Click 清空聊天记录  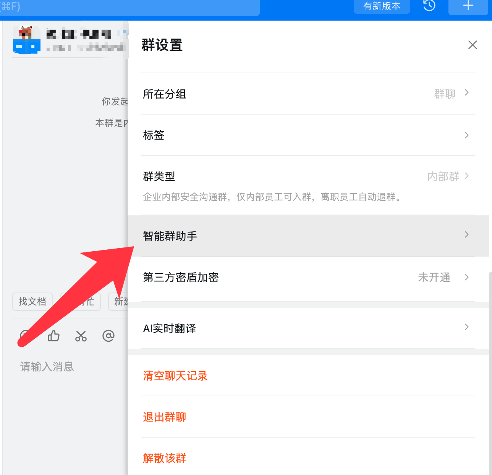tap(175, 376)
